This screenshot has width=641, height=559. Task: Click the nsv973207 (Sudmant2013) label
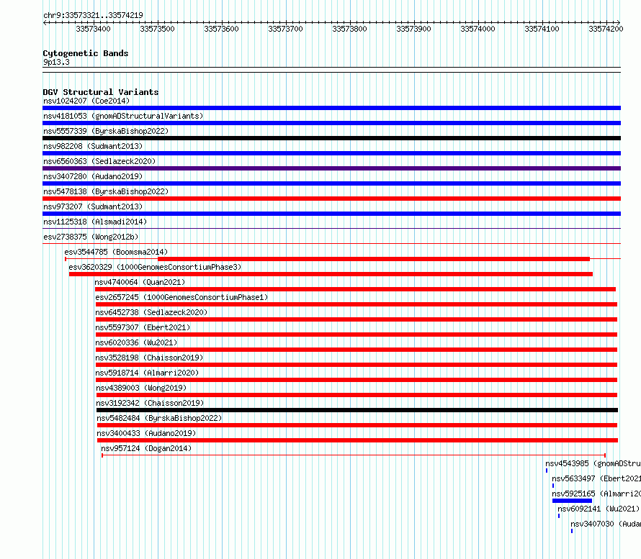(93, 206)
